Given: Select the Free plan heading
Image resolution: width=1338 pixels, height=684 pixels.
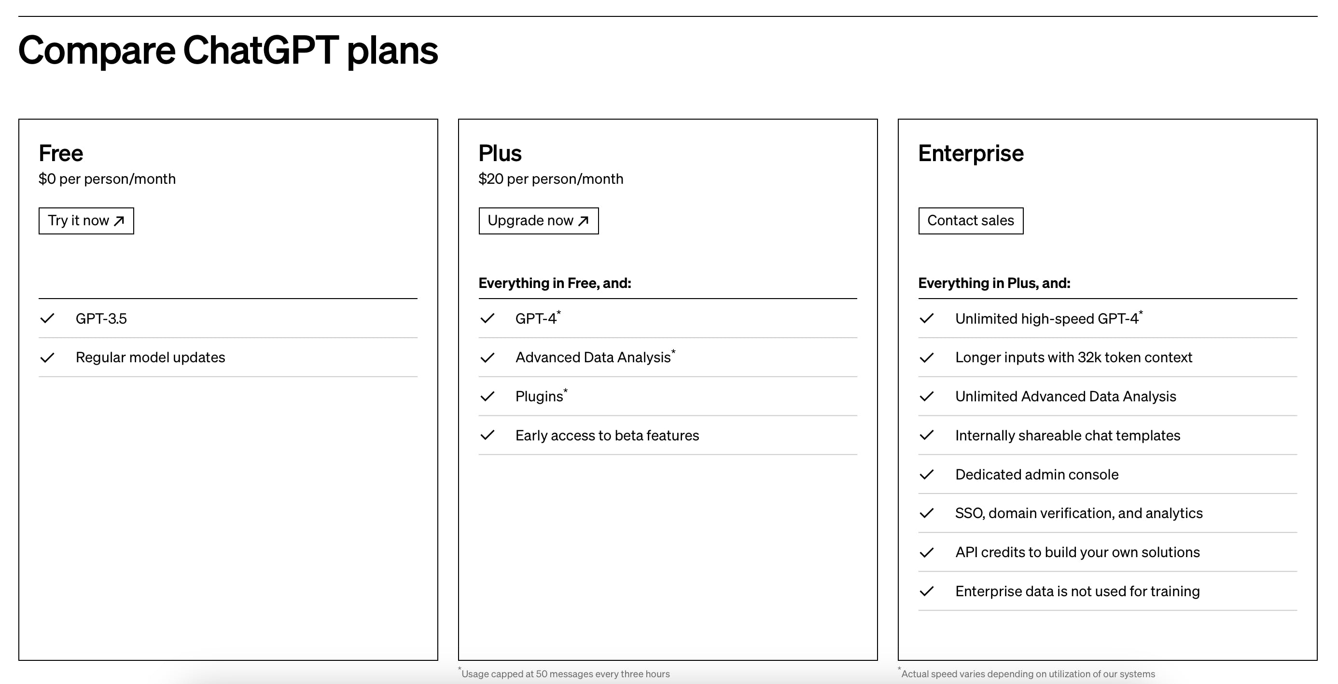Looking at the screenshot, I should pyautogui.click(x=61, y=153).
